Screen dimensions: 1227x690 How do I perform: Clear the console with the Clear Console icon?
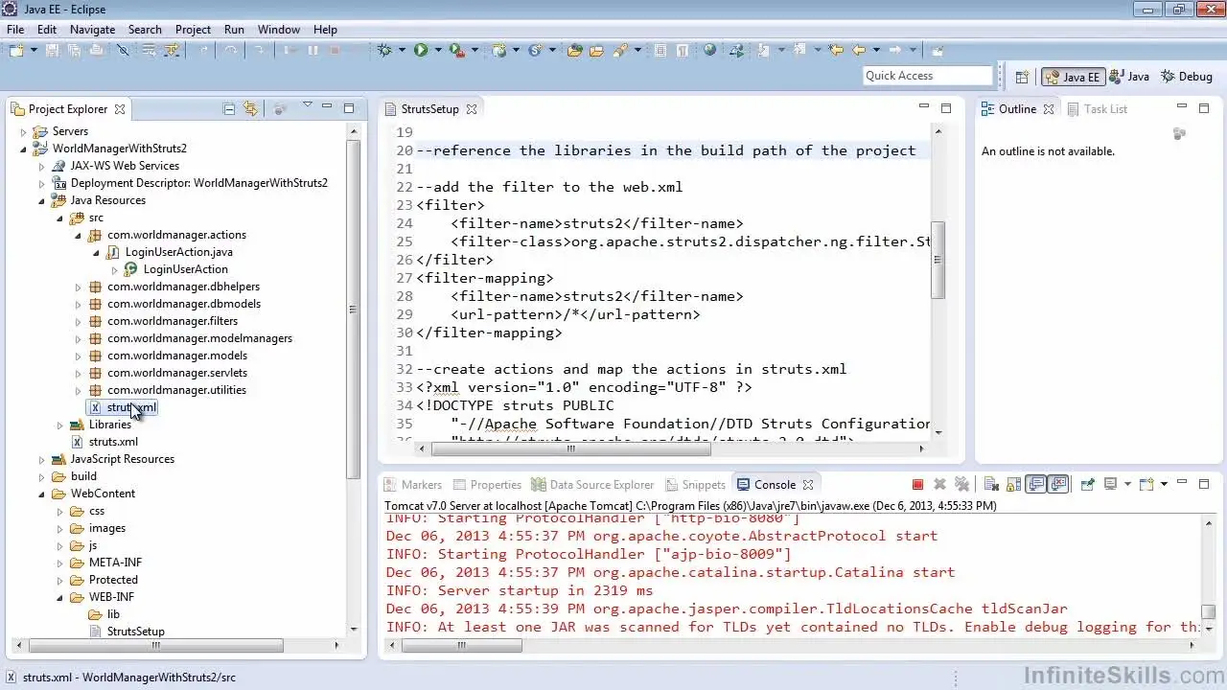click(x=991, y=485)
